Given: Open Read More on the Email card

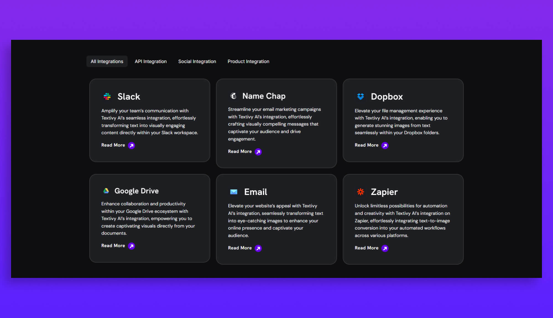Looking at the screenshot, I should [239, 248].
